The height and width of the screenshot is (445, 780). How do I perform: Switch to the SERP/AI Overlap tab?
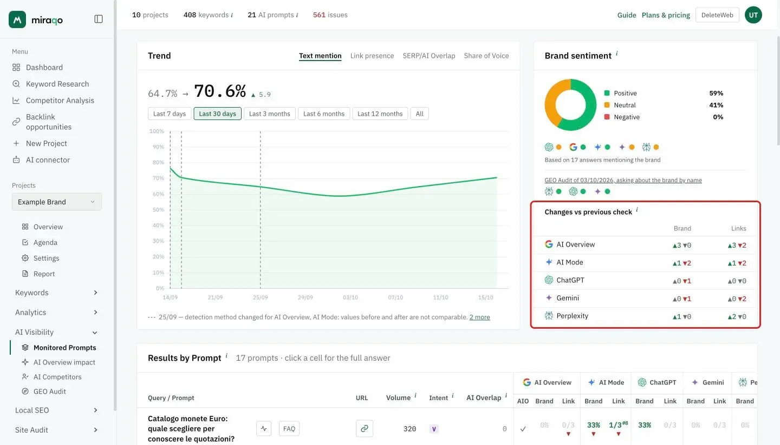[429, 56]
